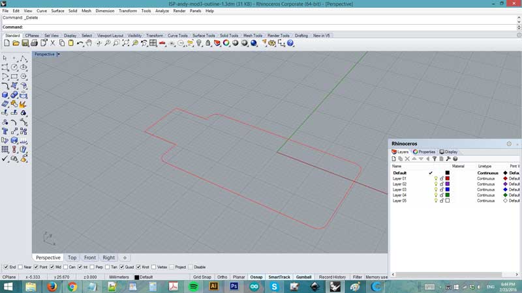Enable the Cen osnap checkbox

point(66,267)
